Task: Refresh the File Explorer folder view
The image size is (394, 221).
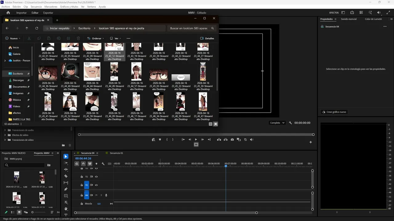Action: [37, 28]
